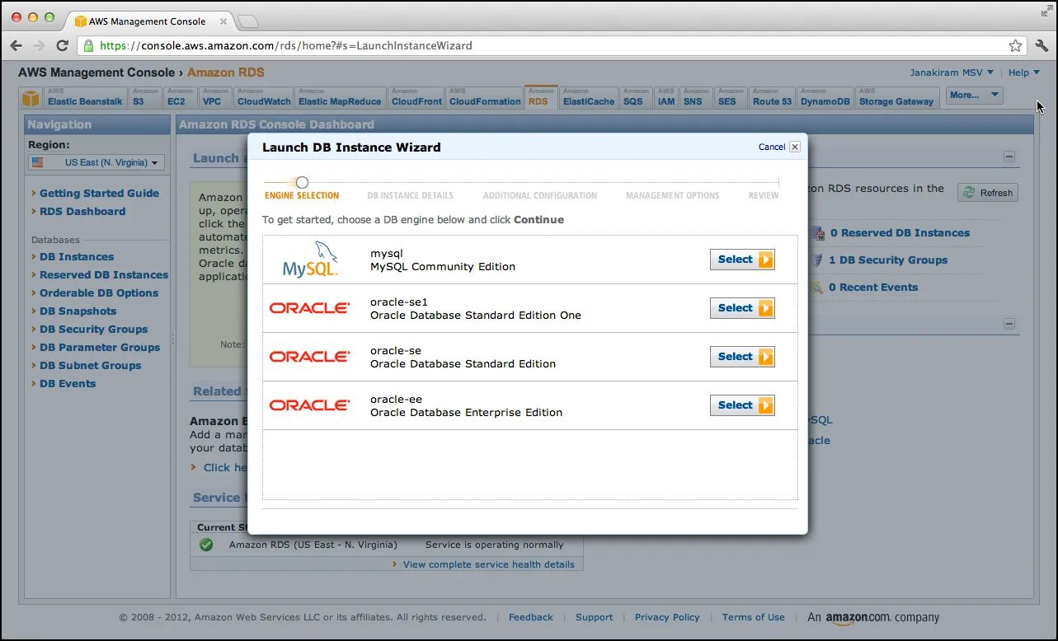1058x641 pixels.
Task: Open DB Instances navigation link
Action: tap(77, 256)
